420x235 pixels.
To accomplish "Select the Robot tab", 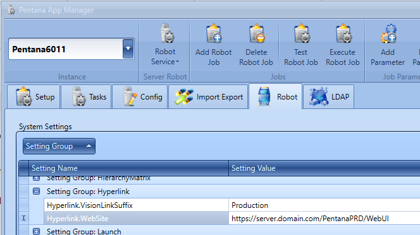I will [276, 96].
